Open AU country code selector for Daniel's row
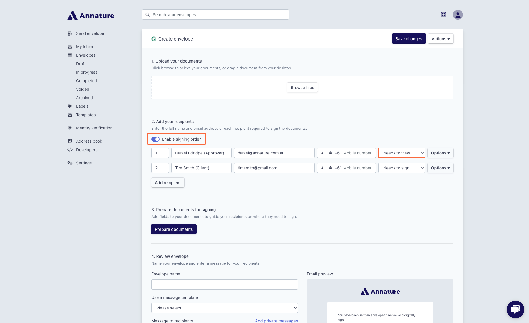This screenshot has height=323, width=529. [326, 153]
